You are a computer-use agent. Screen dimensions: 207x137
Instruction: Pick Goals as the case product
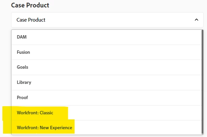[107, 67]
